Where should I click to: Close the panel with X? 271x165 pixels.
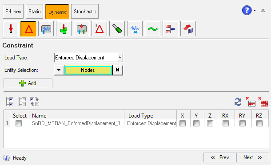pyautogui.click(x=263, y=11)
